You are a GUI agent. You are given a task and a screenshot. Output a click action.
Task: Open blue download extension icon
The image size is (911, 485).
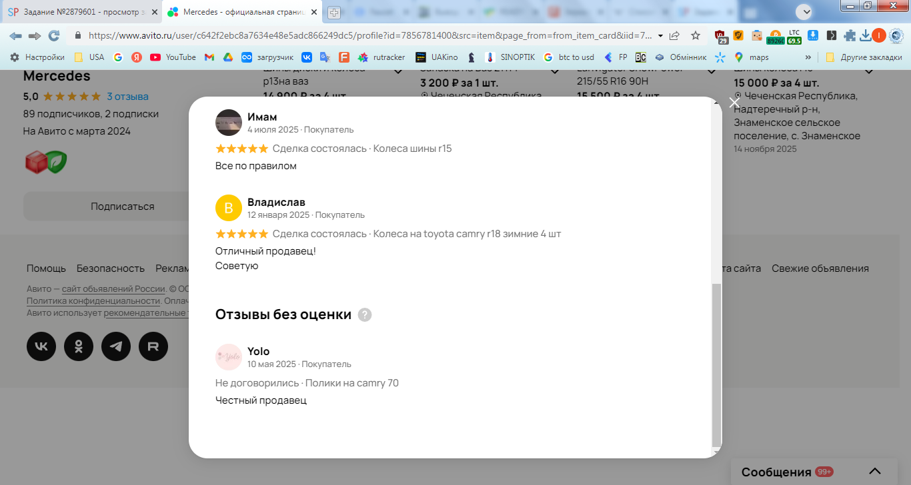(x=813, y=35)
